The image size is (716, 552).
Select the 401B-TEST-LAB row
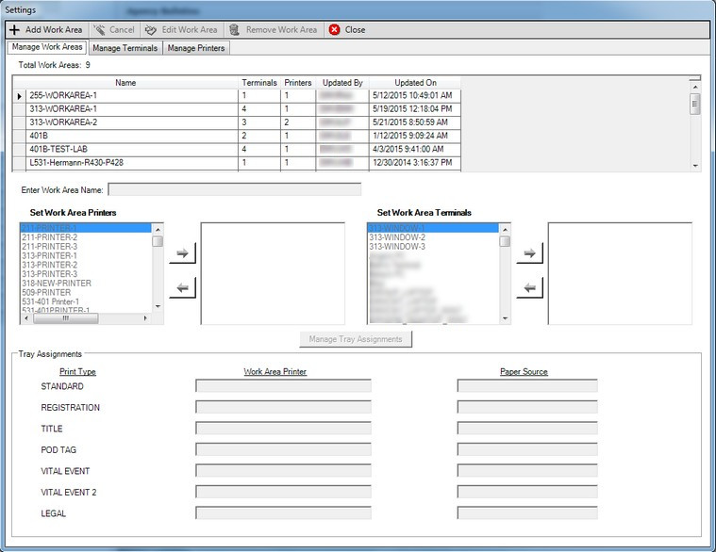tap(237, 149)
